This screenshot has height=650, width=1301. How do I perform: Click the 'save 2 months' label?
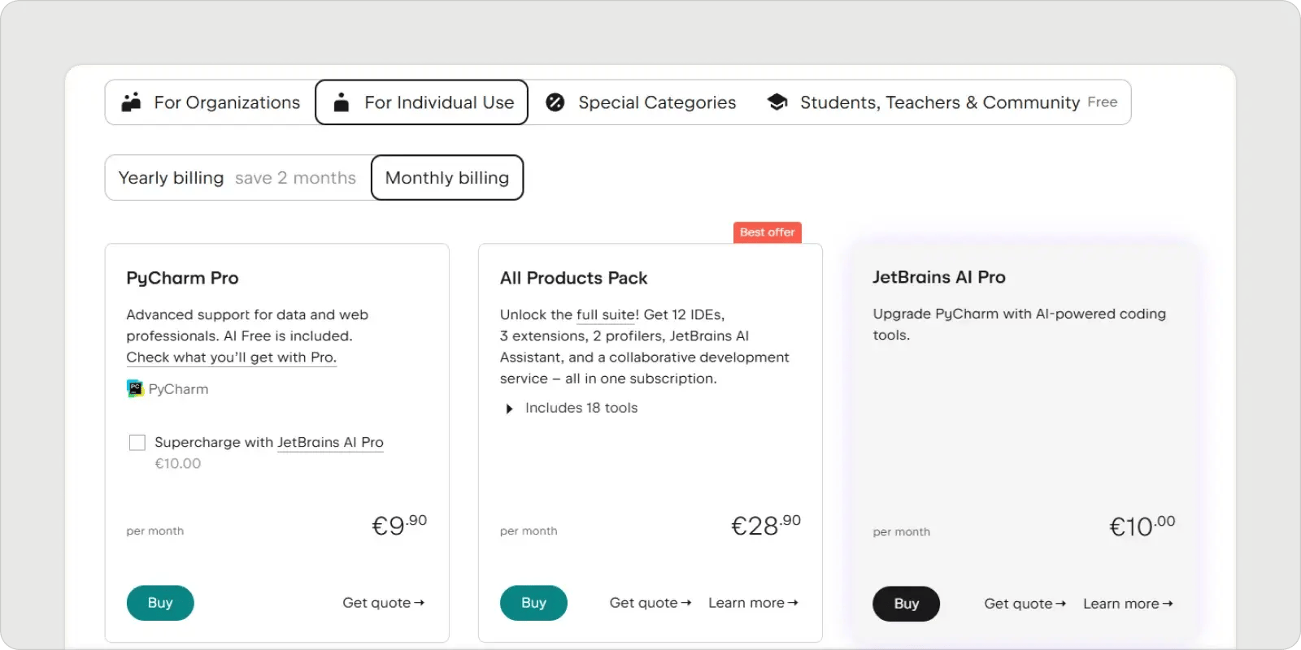(295, 178)
